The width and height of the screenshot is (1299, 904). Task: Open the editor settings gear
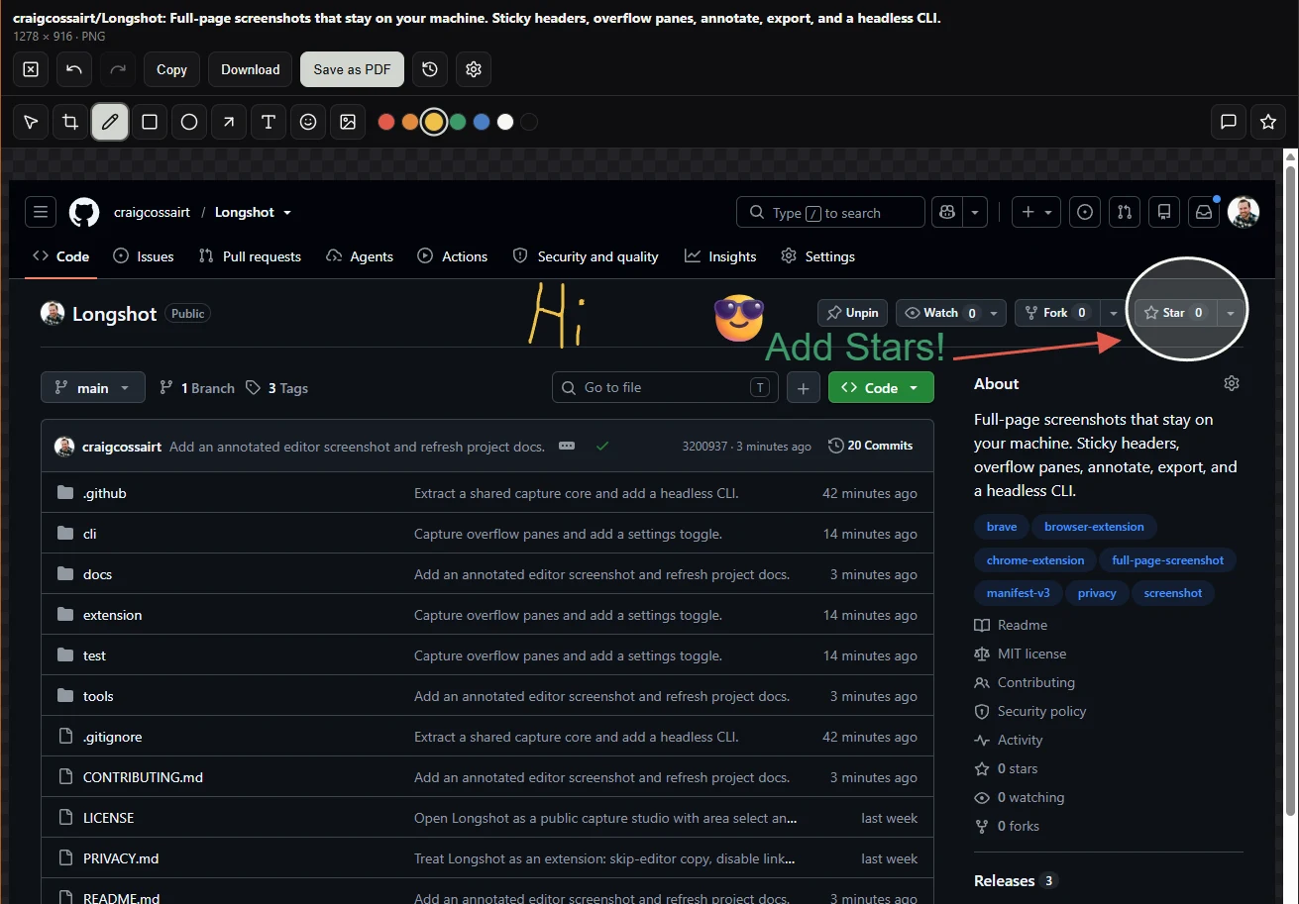pos(474,69)
